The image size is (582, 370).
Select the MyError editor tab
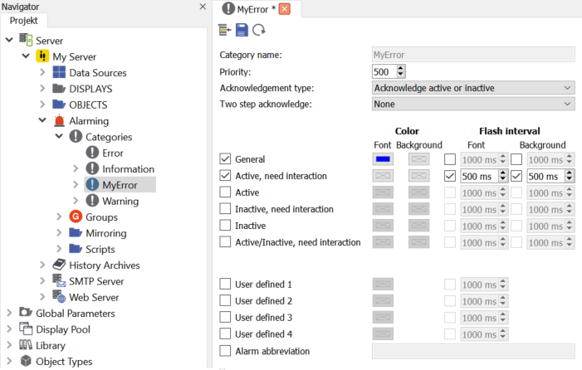coord(256,9)
